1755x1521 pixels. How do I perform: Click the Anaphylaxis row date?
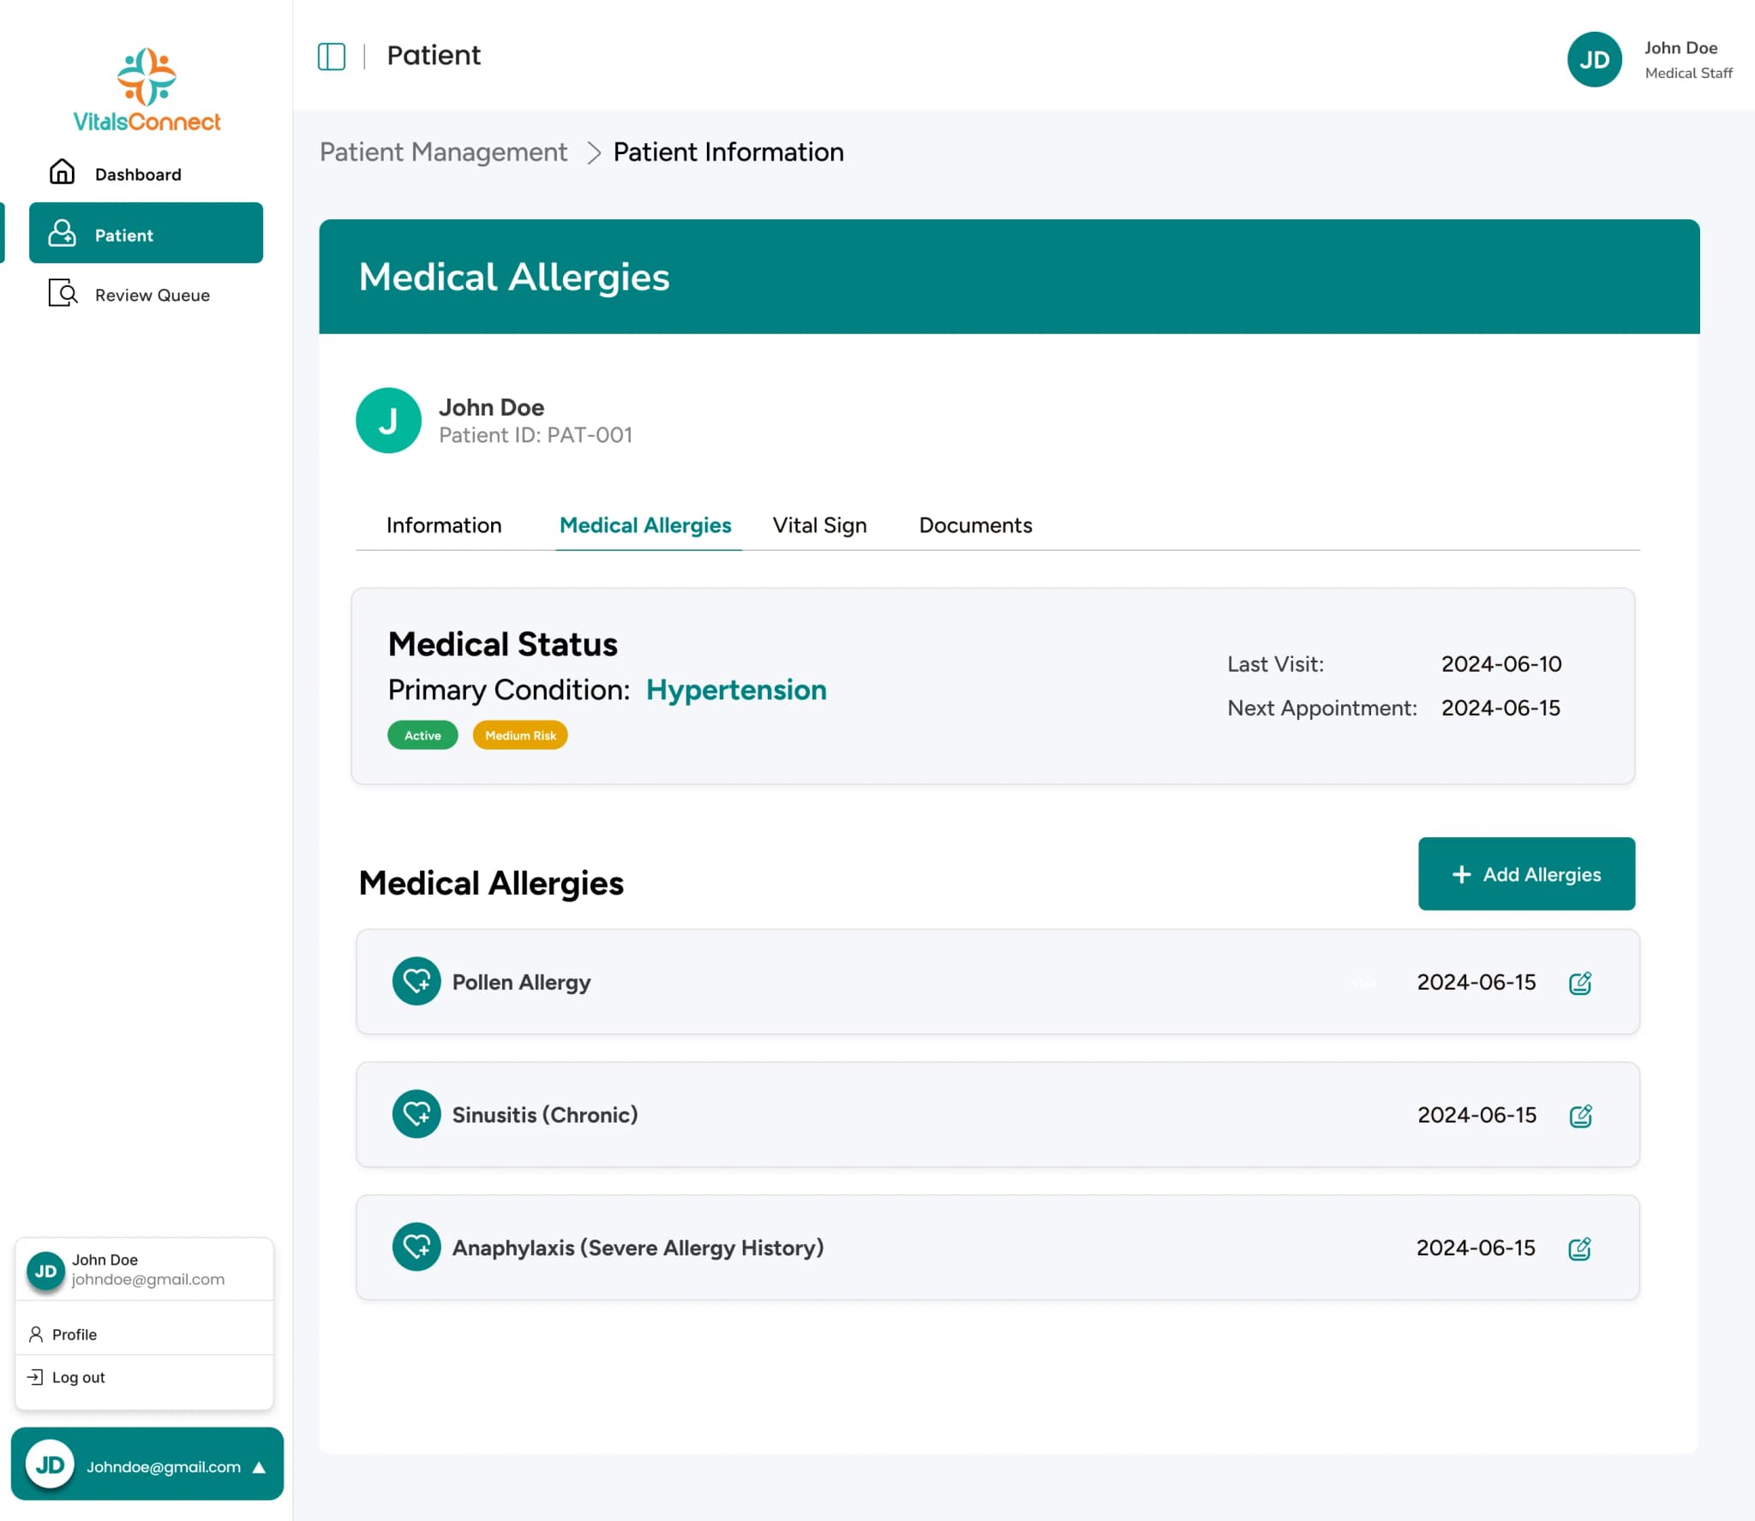click(x=1476, y=1248)
